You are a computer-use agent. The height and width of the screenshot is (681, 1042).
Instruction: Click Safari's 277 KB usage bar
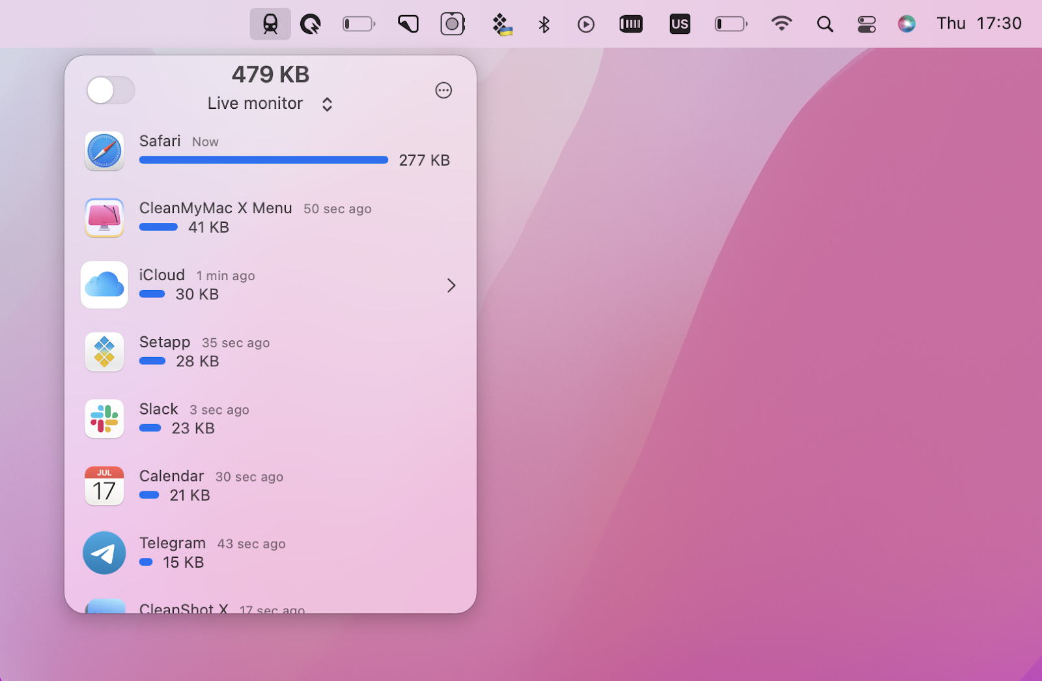(x=263, y=160)
